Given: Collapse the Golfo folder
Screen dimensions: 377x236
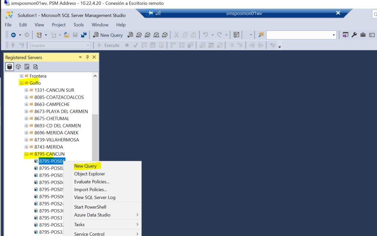Looking at the screenshot, I should 22,83.
